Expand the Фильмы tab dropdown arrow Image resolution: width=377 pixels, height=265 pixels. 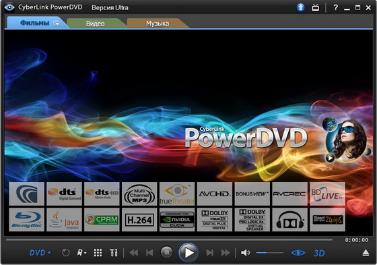click(x=57, y=24)
